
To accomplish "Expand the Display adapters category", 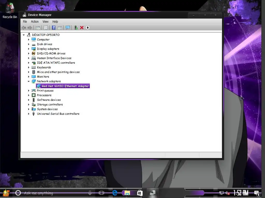I will [x=28, y=49].
